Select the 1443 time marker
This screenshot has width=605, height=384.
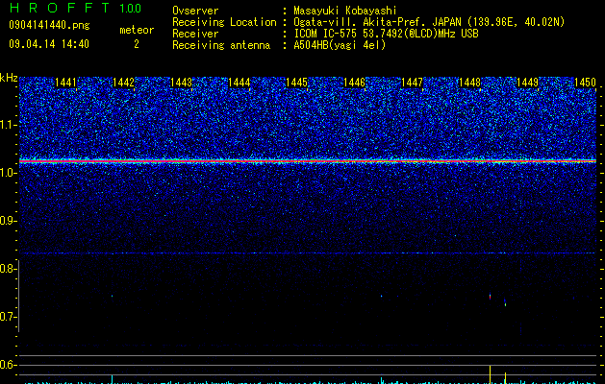click(x=181, y=83)
